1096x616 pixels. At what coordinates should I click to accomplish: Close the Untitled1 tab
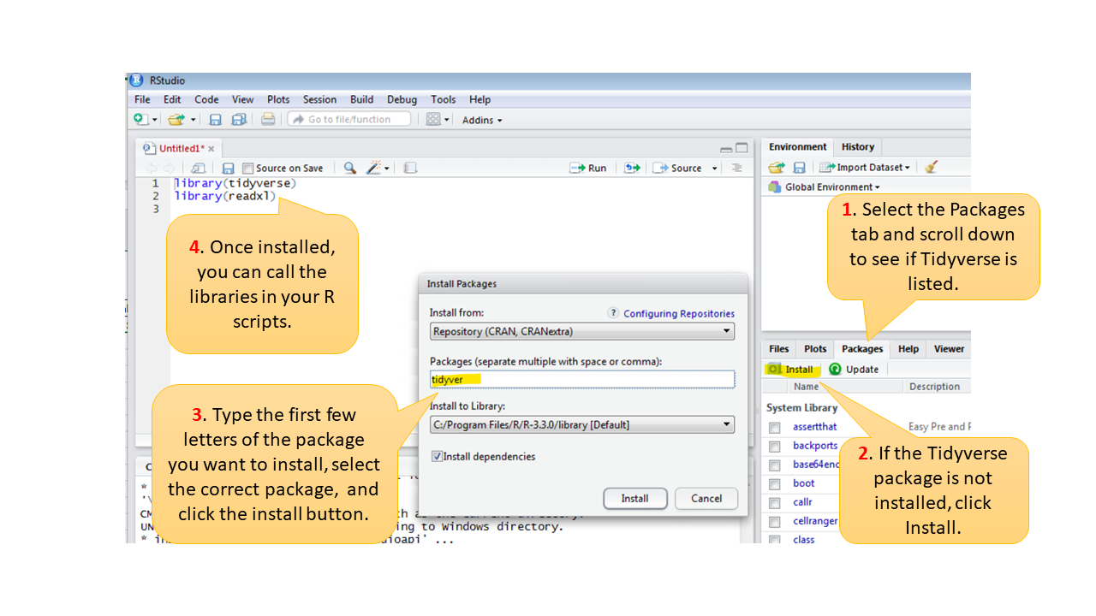click(211, 149)
